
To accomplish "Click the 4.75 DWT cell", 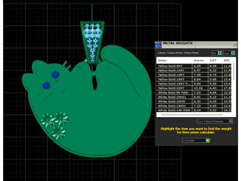I will pyautogui.click(x=215, y=75).
